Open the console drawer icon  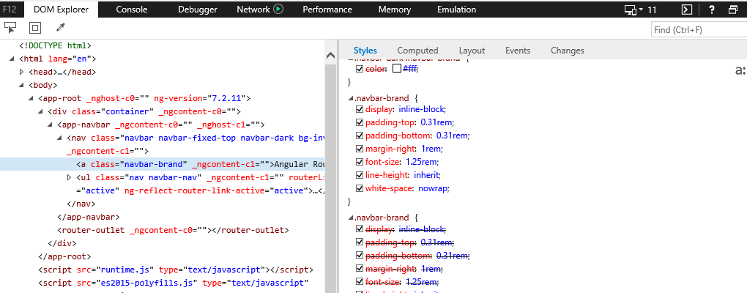(686, 10)
